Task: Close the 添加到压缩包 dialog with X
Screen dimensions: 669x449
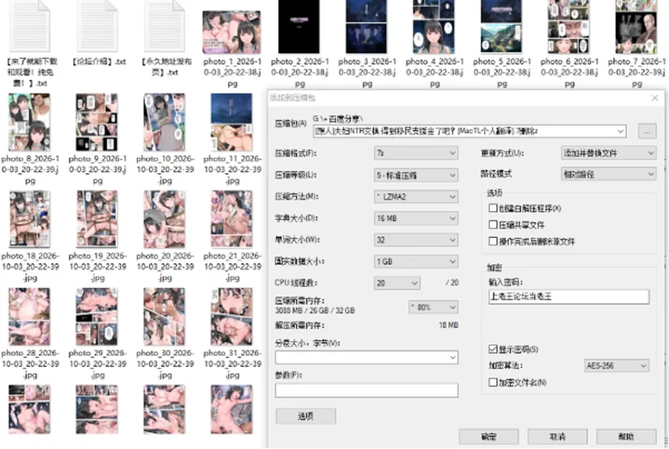Action: [655, 98]
